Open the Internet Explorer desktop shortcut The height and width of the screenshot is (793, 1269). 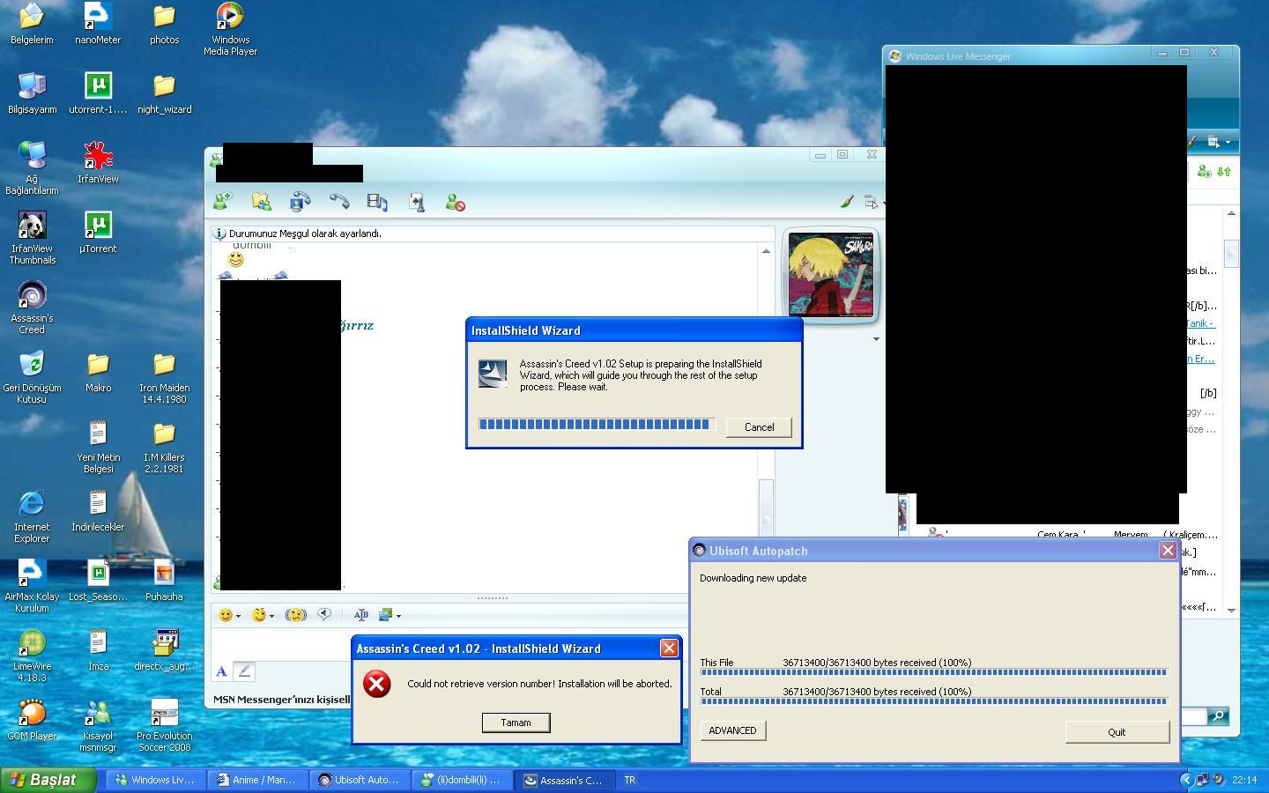coord(32,516)
